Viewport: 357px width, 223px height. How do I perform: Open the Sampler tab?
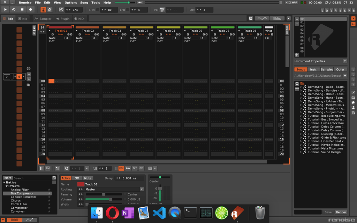point(43,19)
